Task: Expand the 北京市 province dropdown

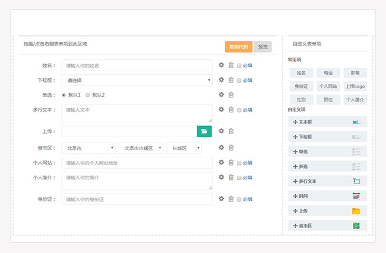Action: point(88,148)
